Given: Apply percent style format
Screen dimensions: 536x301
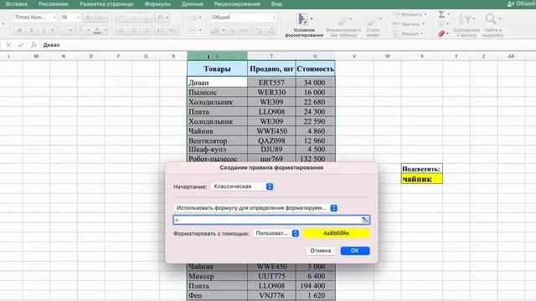Looking at the screenshot, I should pyautogui.click(x=233, y=30).
